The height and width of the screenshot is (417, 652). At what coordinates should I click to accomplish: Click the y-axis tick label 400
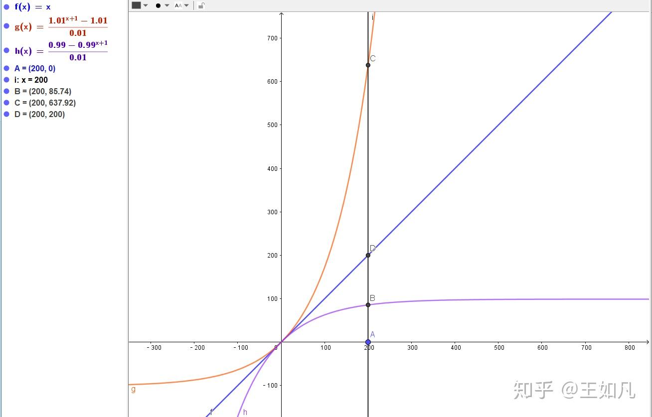click(273, 168)
